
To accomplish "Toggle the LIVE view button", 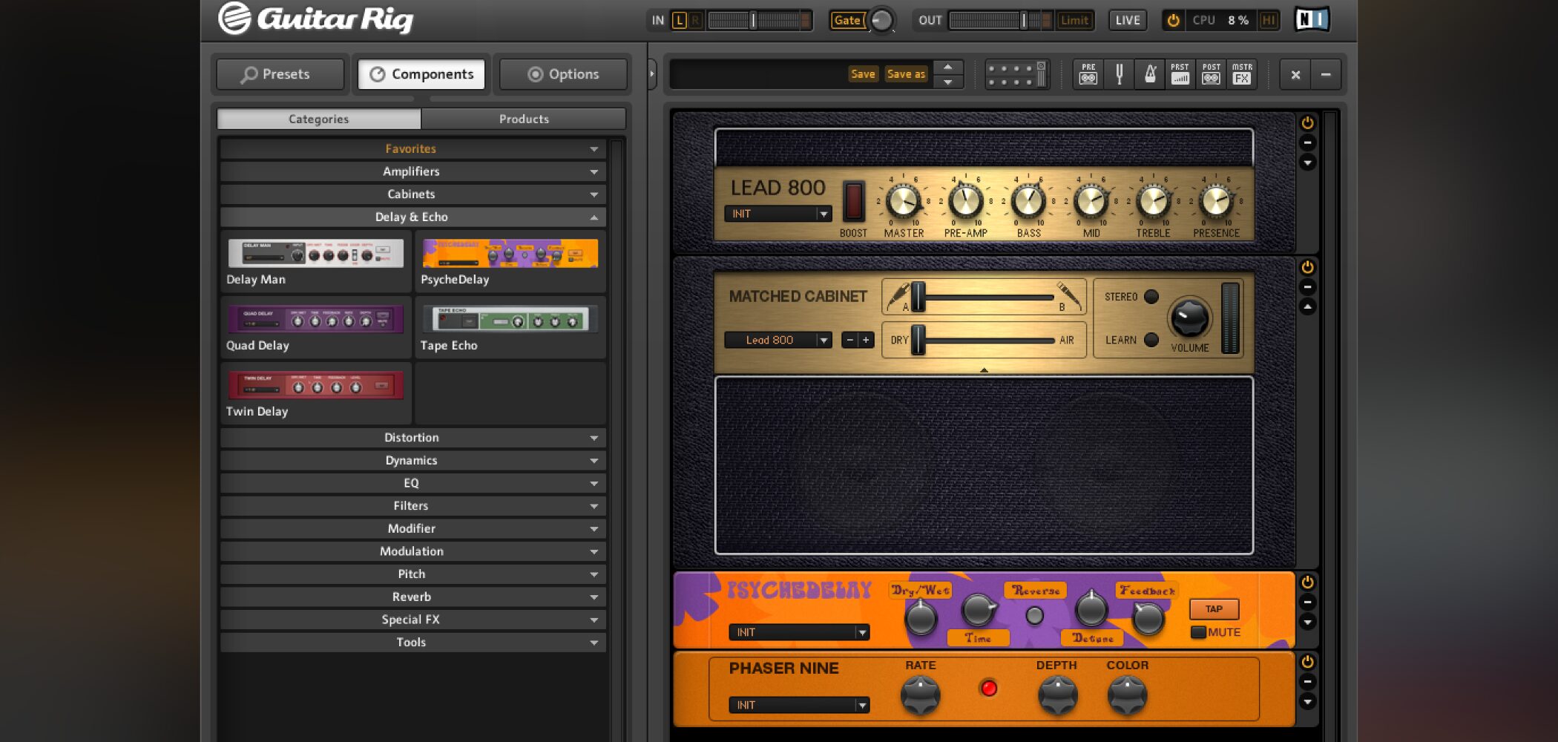I will (x=1128, y=20).
